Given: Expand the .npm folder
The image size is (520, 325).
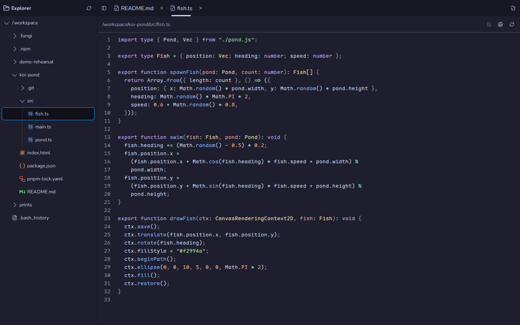Looking at the screenshot, I should tap(15, 49).
